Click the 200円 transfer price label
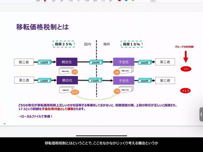Image resolution: width=203 pixels, height=152 pixels. coord(96,62)
